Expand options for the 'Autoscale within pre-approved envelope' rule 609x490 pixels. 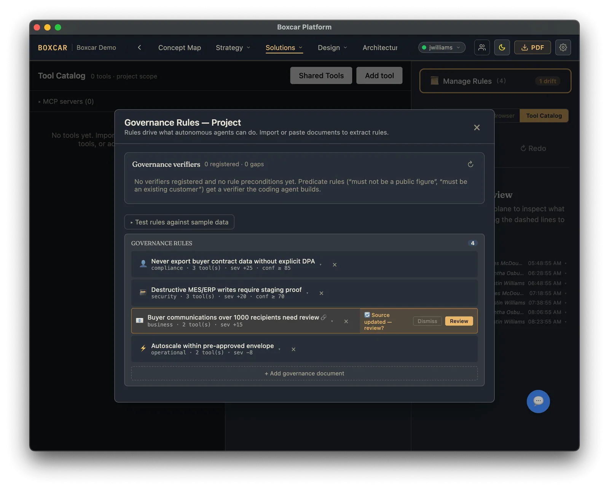coord(279,349)
